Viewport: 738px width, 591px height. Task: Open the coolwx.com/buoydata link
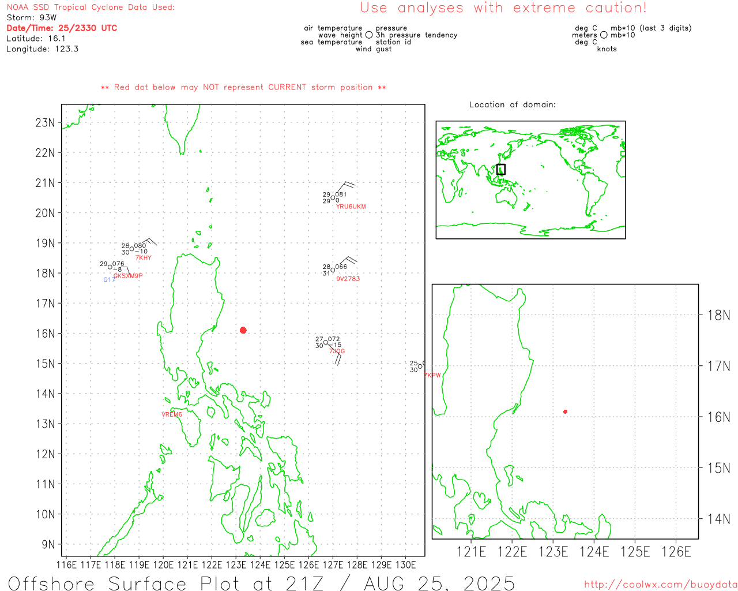[x=661, y=585]
